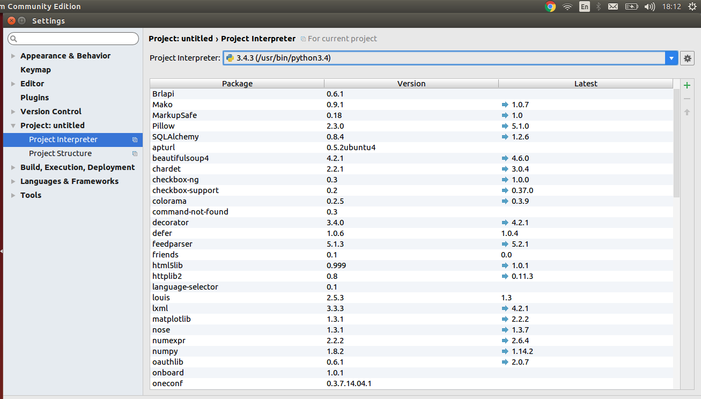Click the update arrow in Pillow row
This screenshot has height=399, width=701.
click(505, 126)
